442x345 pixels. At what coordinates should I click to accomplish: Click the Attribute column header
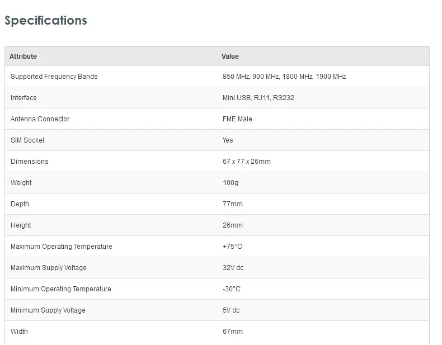[23, 56]
